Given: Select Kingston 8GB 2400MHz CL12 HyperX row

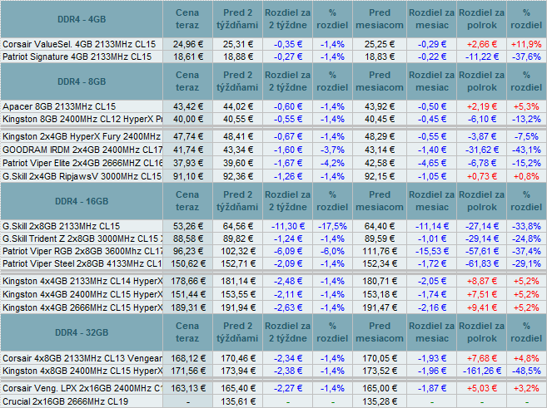Looking at the screenshot, I should [82, 119].
